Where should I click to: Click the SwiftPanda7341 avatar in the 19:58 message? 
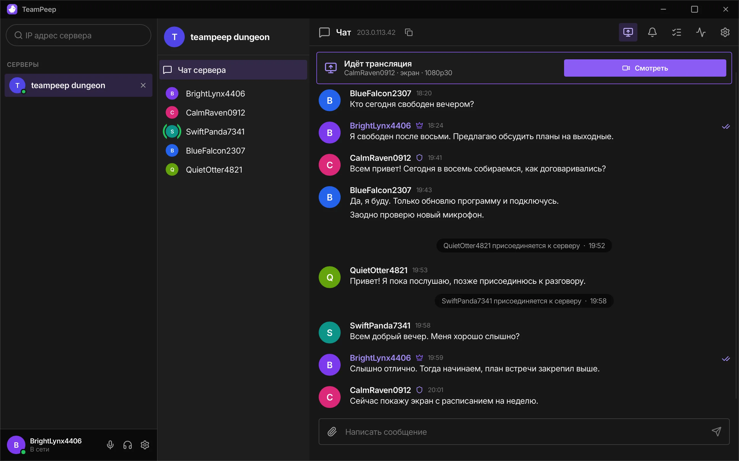(329, 332)
